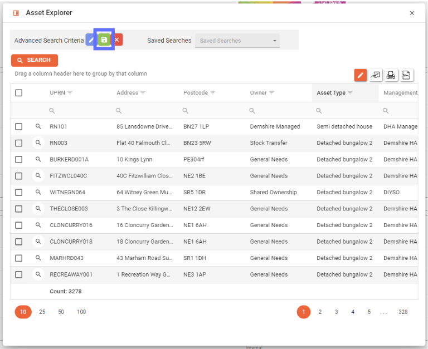Jump to last page 328
The width and height of the screenshot is (428, 349).
(403, 312)
